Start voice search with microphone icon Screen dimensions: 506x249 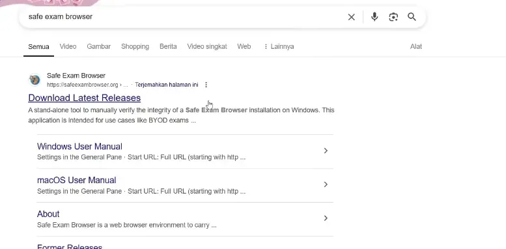[374, 17]
